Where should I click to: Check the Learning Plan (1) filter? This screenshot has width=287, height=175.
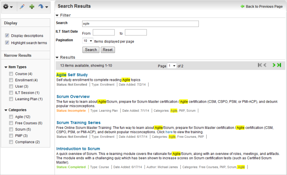[11, 99]
